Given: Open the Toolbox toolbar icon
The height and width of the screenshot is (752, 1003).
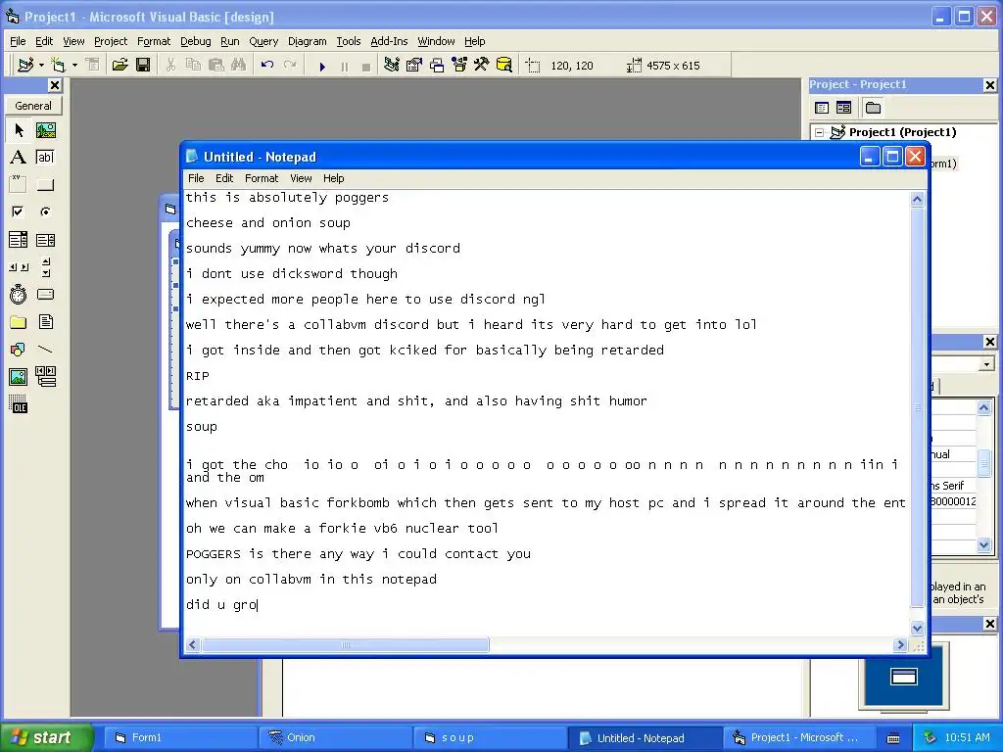Looking at the screenshot, I should (482, 66).
